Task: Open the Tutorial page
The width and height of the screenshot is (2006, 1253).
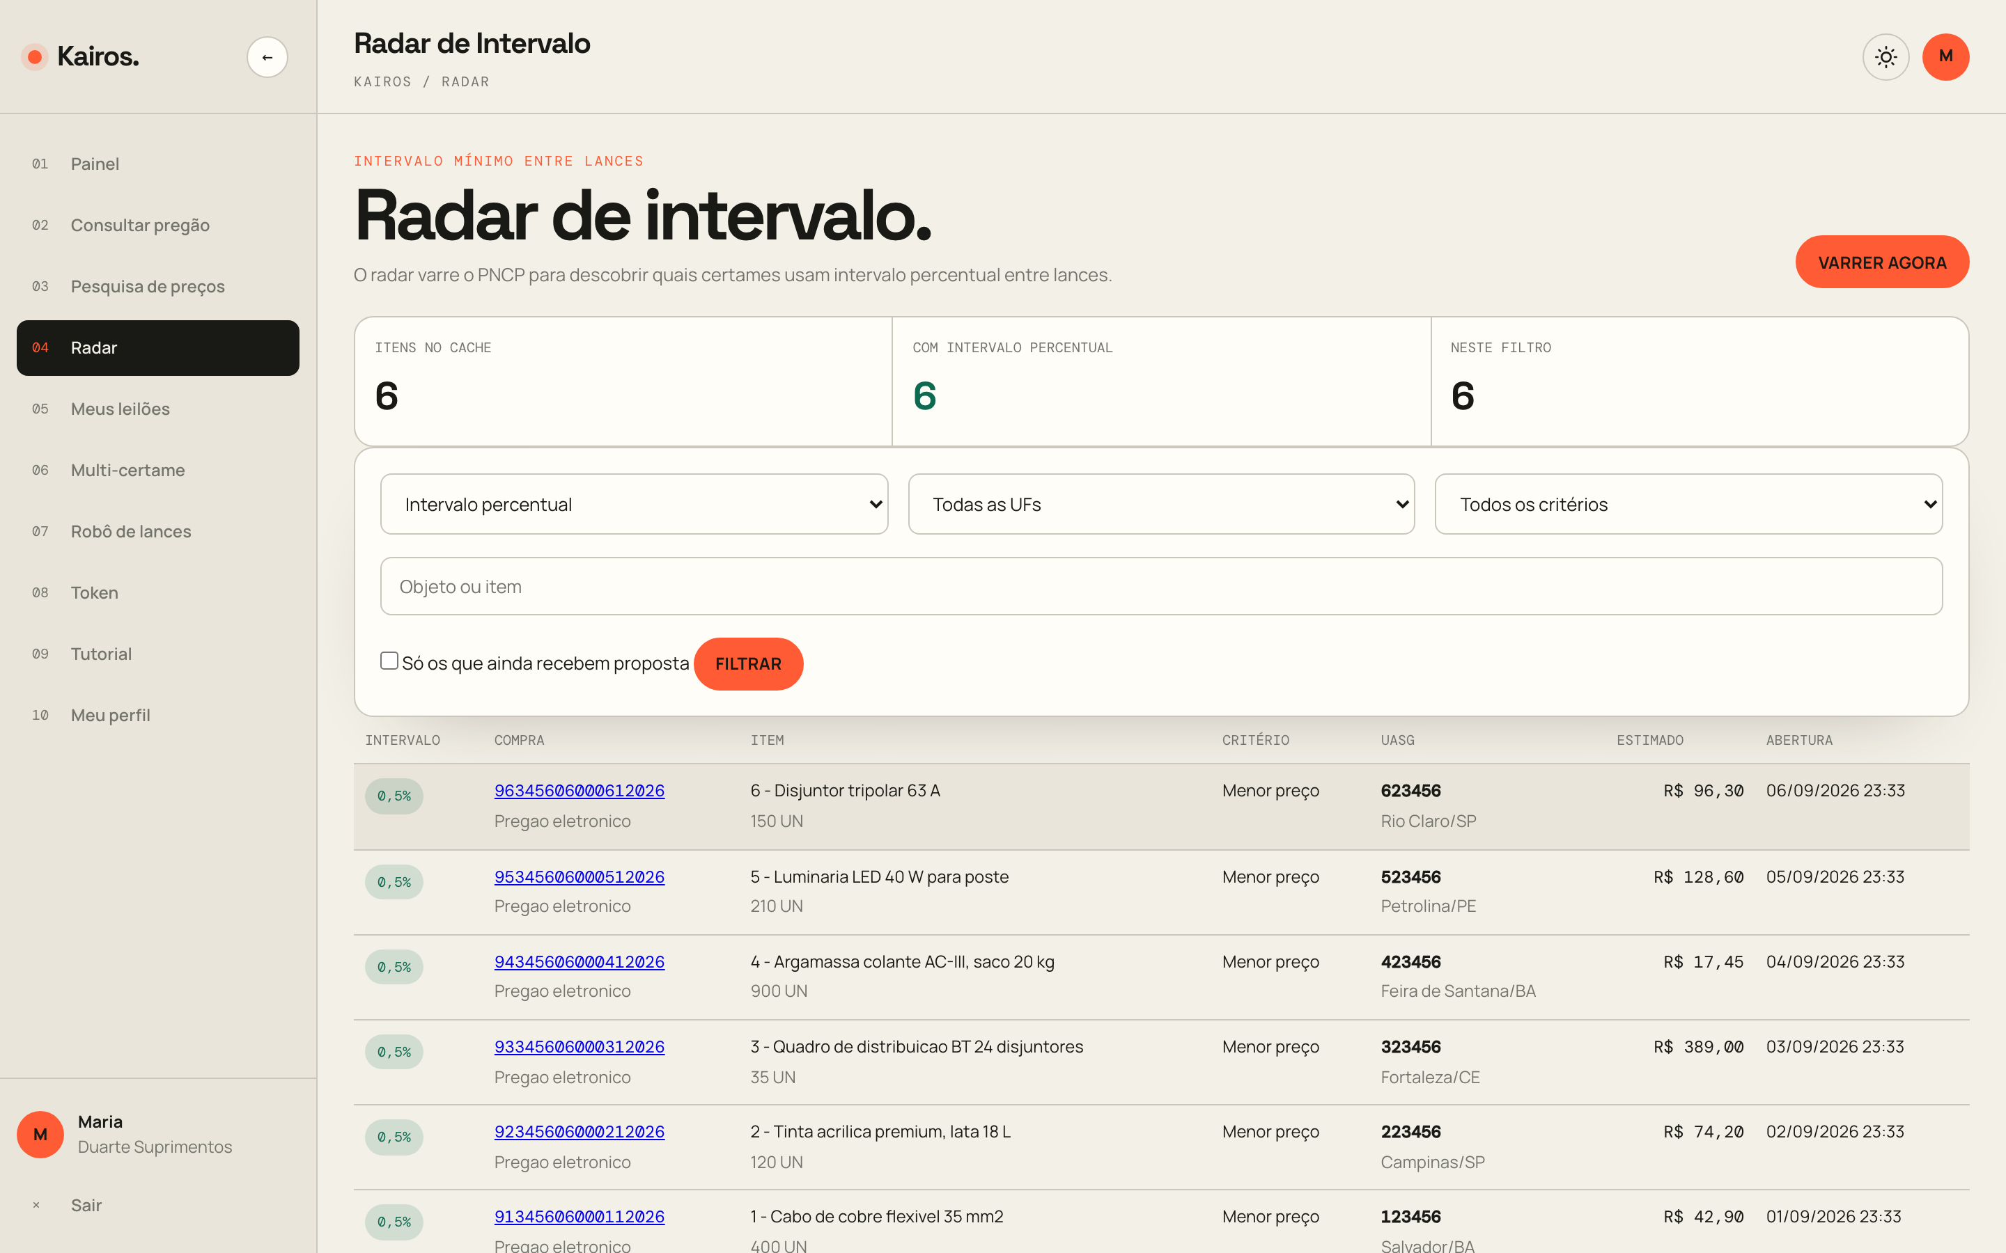Action: [x=157, y=654]
